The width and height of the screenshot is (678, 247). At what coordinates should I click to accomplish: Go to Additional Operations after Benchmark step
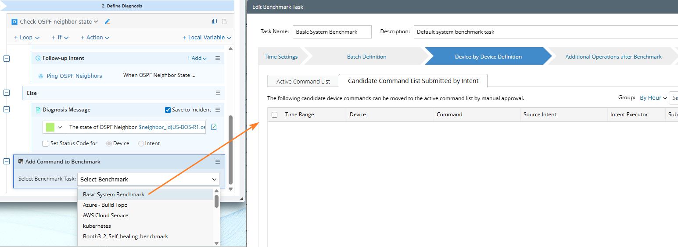point(613,57)
